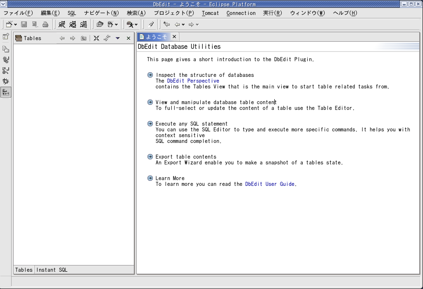Screen dimensions: 423x289
Task: Stop Tomcat using the cat icon with X
Action: (x=73, y=24)
